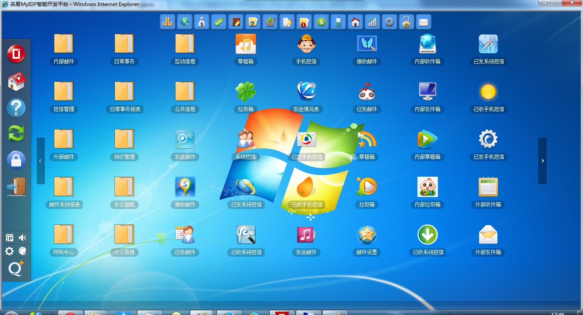This screenshot has height=315, width=583.
Task: Open the 公共信息 folder
Action: 185,91
